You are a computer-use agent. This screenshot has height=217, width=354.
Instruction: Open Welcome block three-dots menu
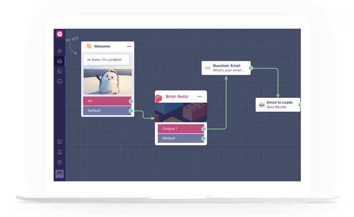(x=129, y=46)
